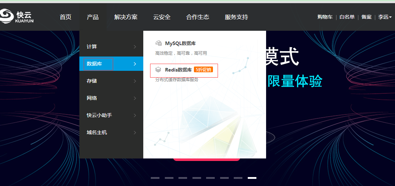Click the pink banner button below the menu

click(206, 160)
